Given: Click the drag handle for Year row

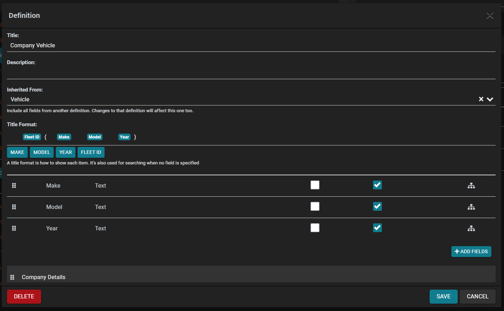Looking at the screenshot, I should coord(14,228).
